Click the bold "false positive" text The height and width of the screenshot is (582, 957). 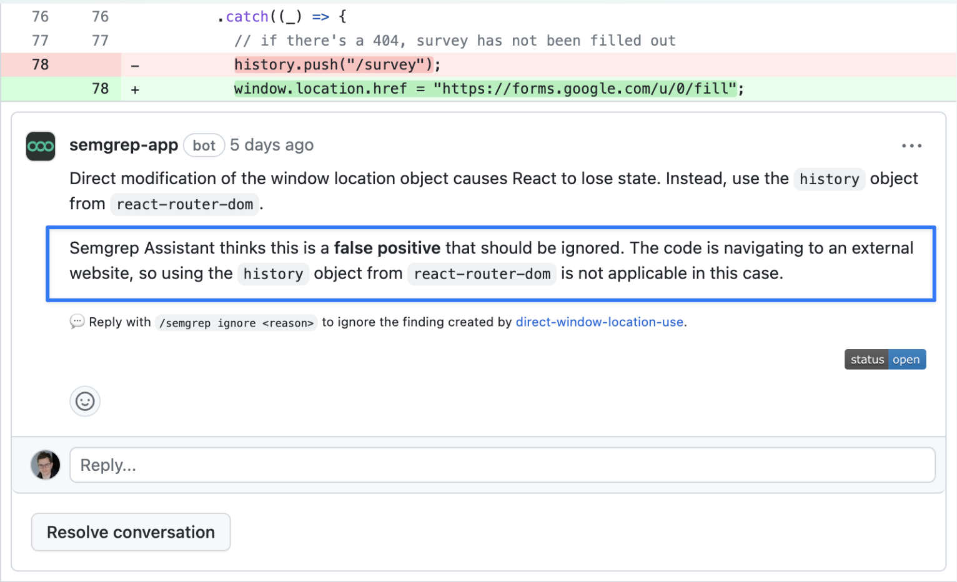[x=387, y=249]
